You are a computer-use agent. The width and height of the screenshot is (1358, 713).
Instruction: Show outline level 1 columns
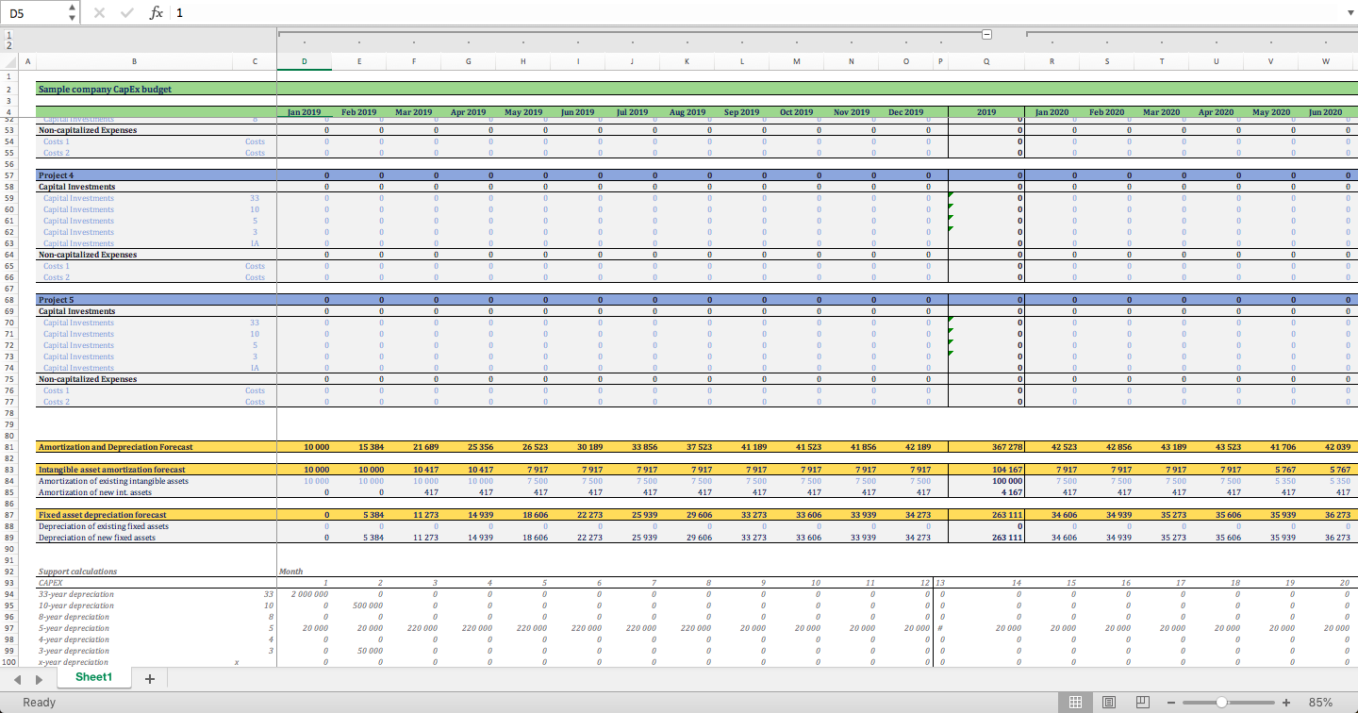[9, 34]
